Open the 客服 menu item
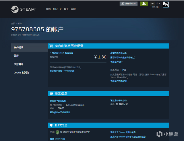The image size is (184, 141). 73,9
